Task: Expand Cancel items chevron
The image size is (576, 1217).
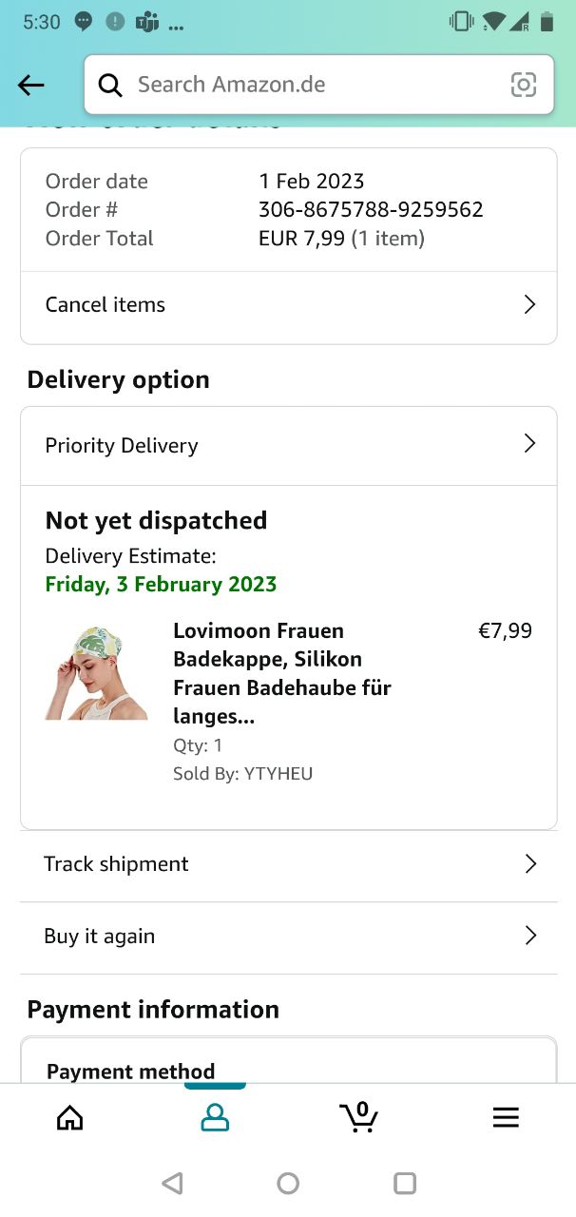Action: click(530, 304)
